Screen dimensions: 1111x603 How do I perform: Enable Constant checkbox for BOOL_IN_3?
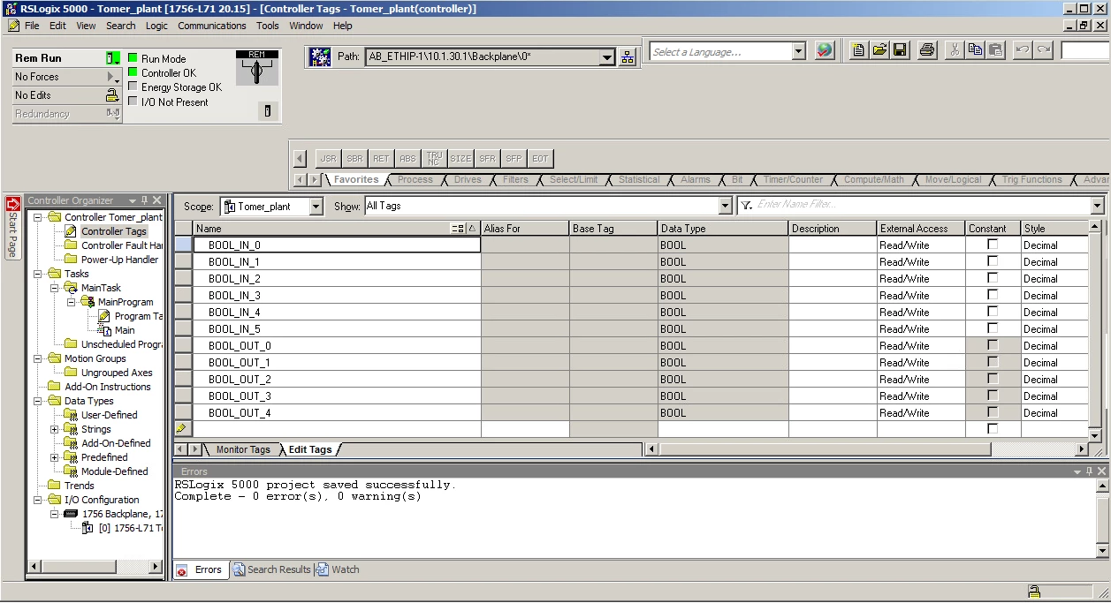[993, 295]
